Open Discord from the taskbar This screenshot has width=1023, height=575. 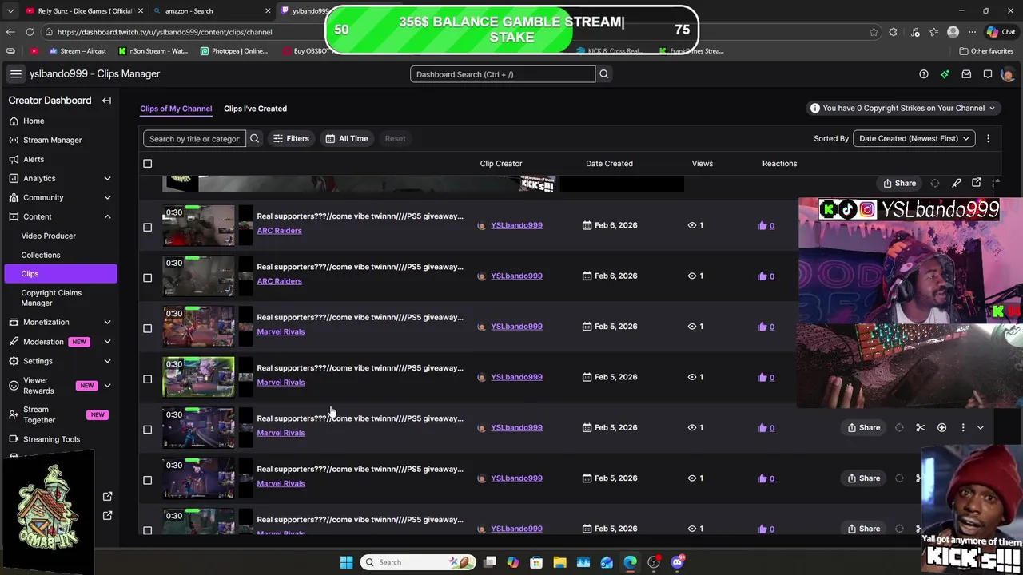[x=678, y=562]
